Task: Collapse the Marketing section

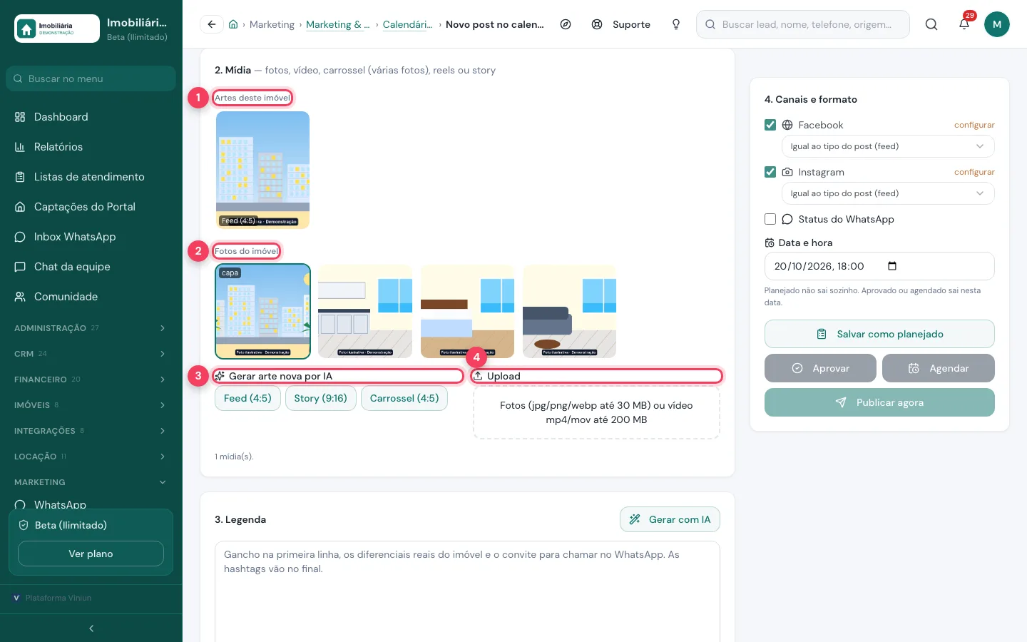Action: point(91,482)
